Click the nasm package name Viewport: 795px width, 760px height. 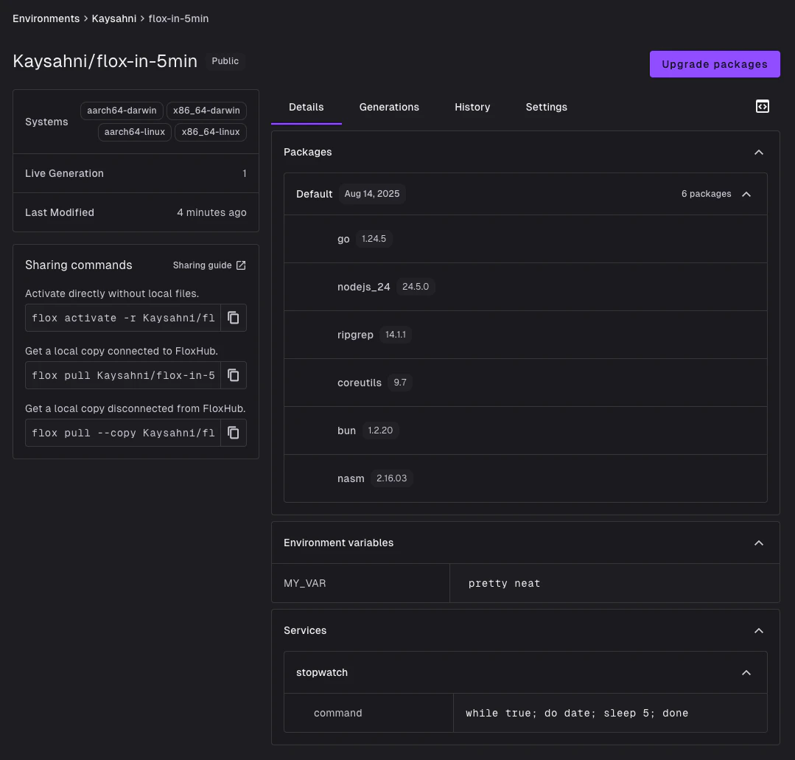351,478
